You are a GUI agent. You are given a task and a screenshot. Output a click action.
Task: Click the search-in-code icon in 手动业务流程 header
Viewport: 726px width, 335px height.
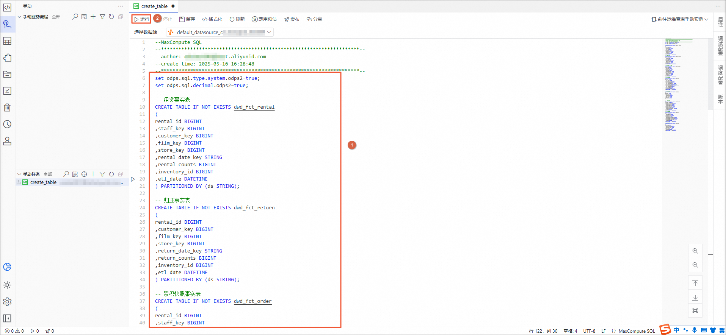click(x=84, y=17)
